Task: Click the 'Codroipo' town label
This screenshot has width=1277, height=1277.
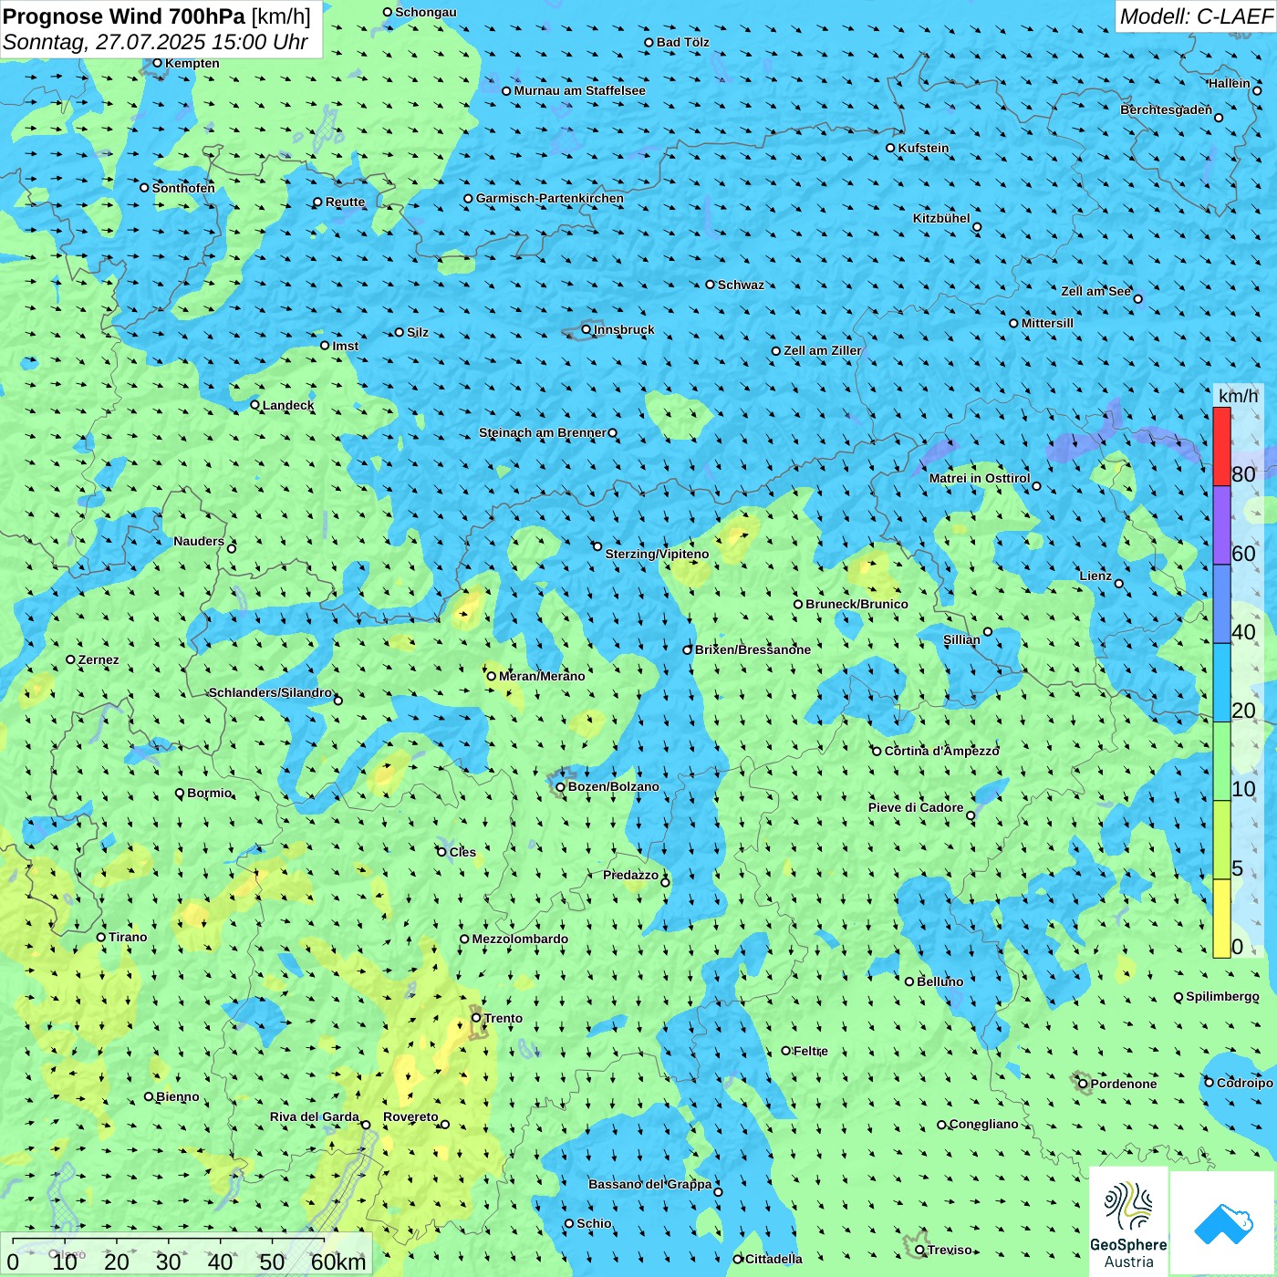Action: 1245,1083
